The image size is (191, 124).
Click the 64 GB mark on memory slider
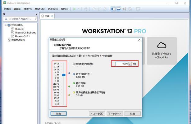pyautogui.click(x=57, y=64)
